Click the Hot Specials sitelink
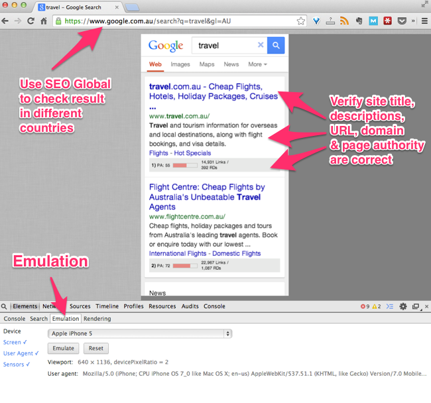 pos(192,153)
